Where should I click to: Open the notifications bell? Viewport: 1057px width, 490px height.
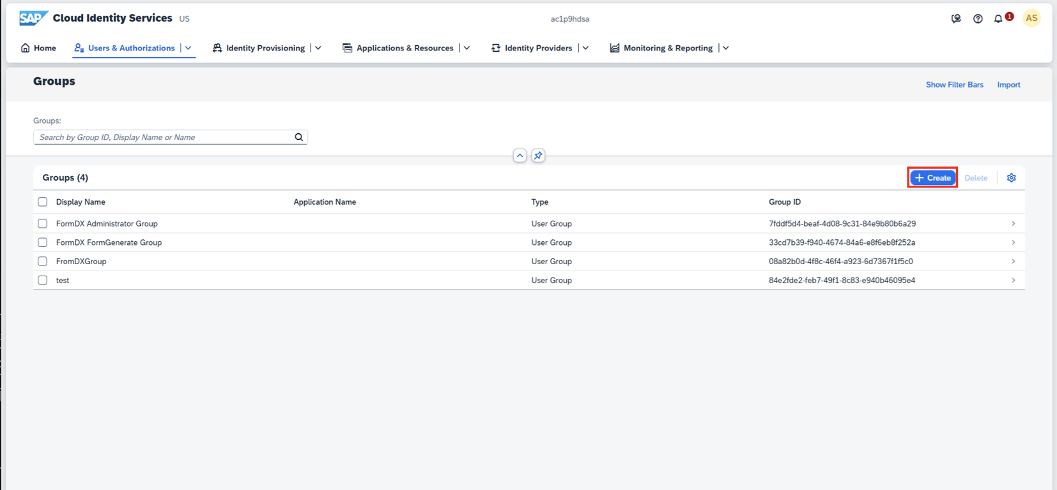998,19
